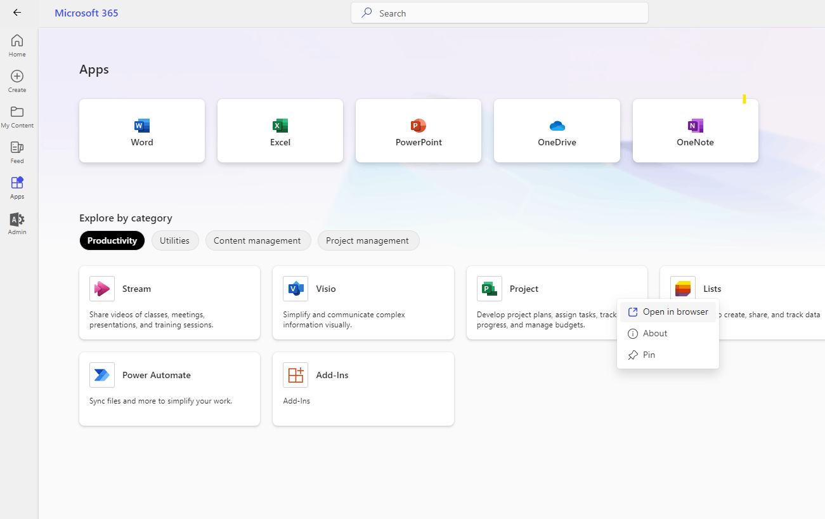
Task: Click the Visio card title
Action: coord(326,289)
